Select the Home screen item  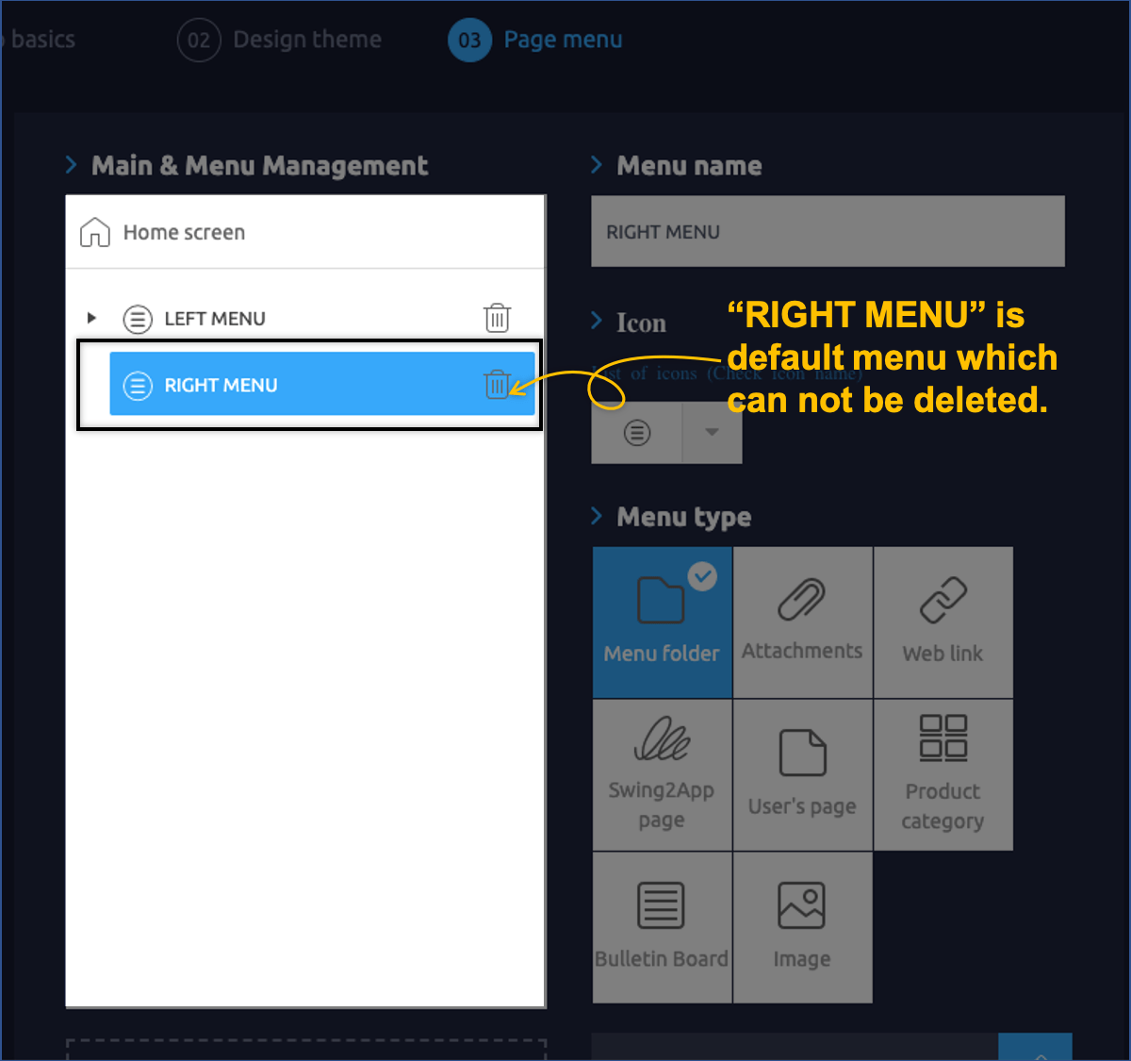[184, 232]
